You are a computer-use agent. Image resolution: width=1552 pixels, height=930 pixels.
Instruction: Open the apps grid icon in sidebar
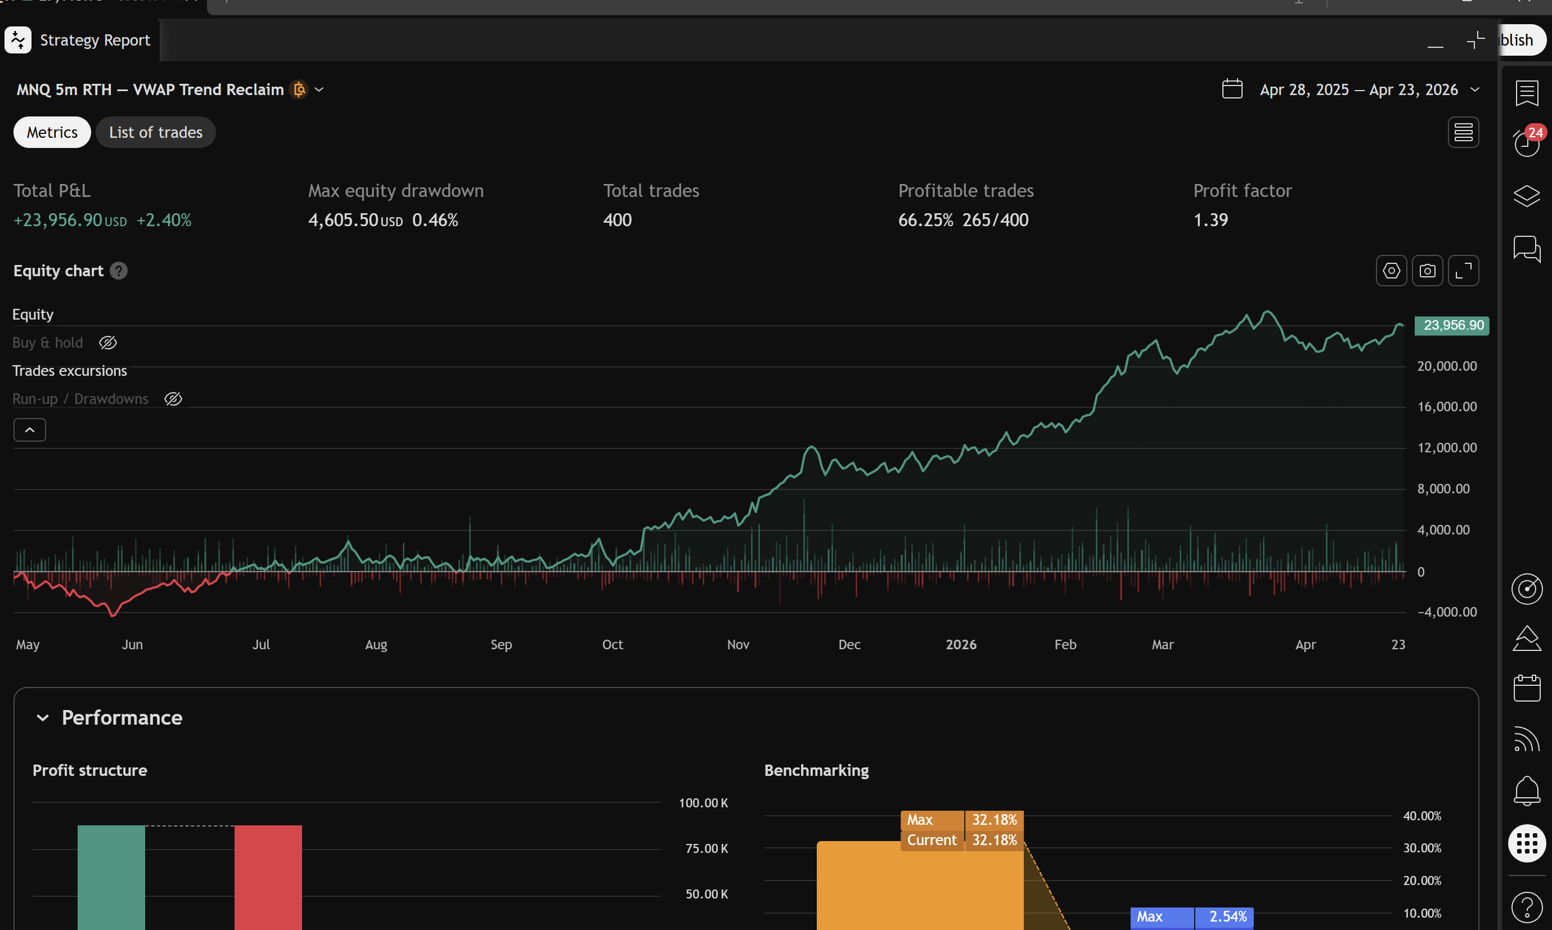[x=1526, y=843]
